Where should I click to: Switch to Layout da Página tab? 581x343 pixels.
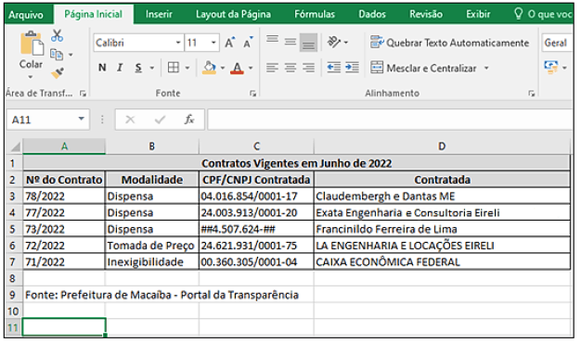(234, 15)
